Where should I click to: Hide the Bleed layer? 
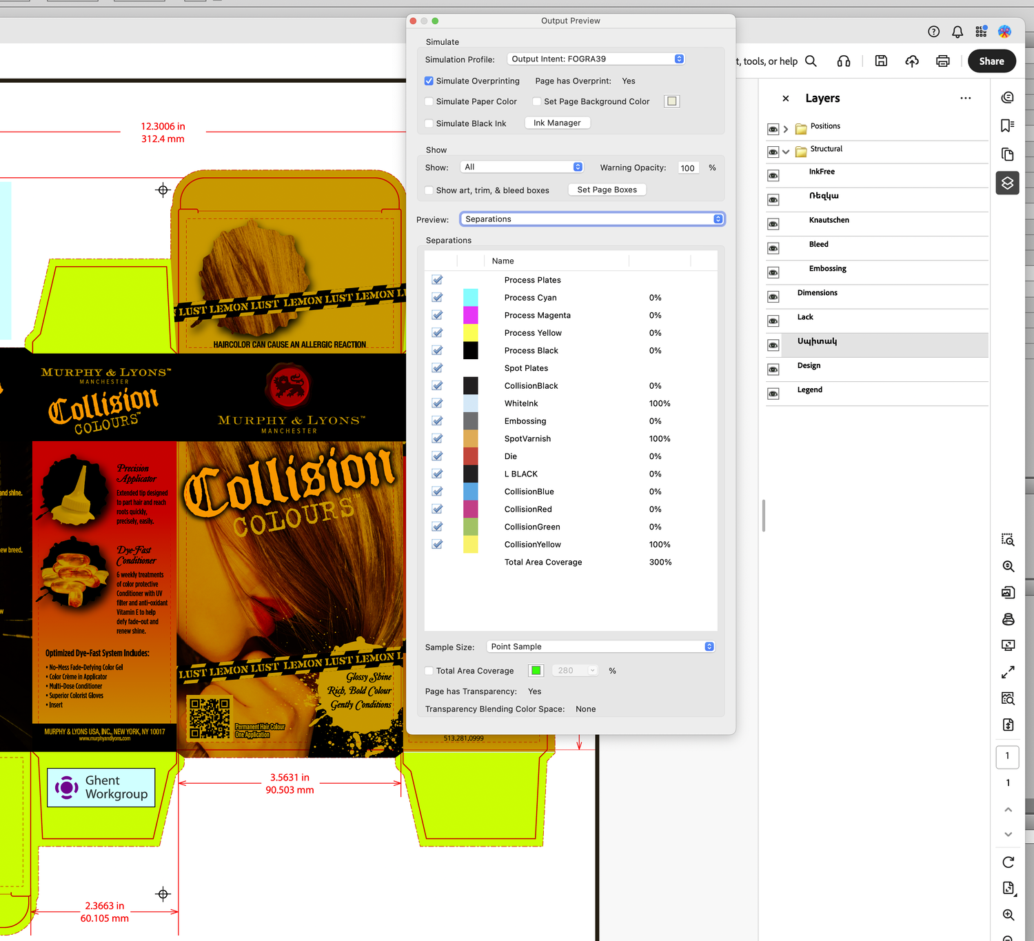773,247
